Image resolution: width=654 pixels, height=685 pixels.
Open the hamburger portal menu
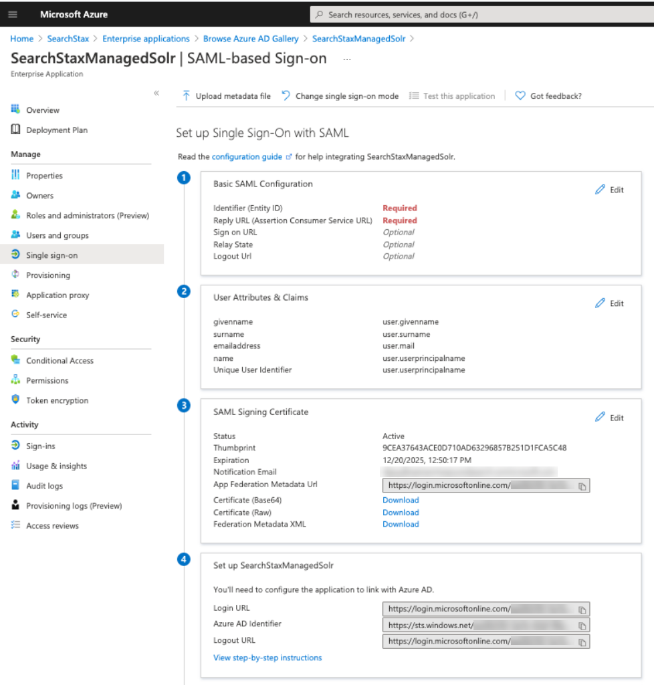point(13,15)
